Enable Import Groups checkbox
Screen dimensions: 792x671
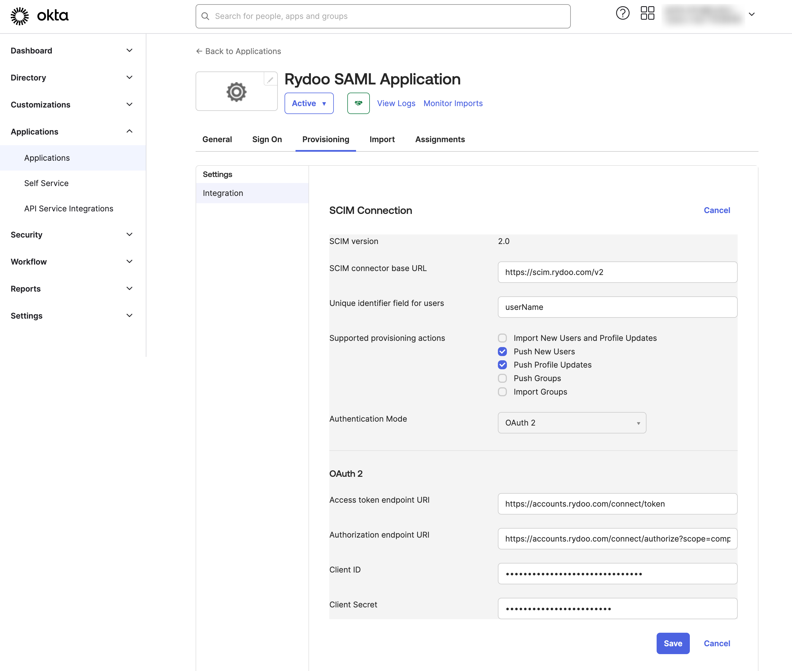point(502,392)
